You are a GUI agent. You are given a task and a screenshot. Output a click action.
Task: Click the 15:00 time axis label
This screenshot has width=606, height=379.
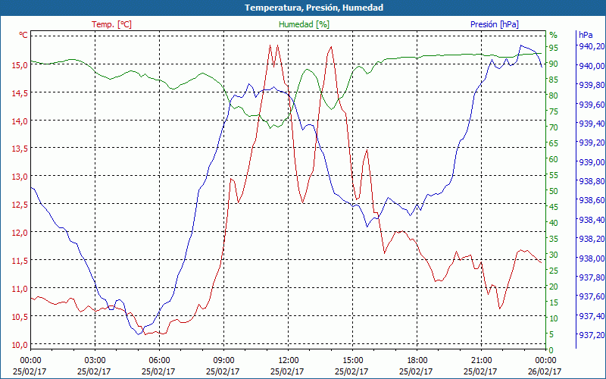coord(352,361)
